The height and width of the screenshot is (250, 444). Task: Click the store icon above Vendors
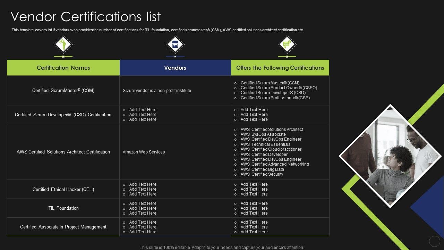175,44
